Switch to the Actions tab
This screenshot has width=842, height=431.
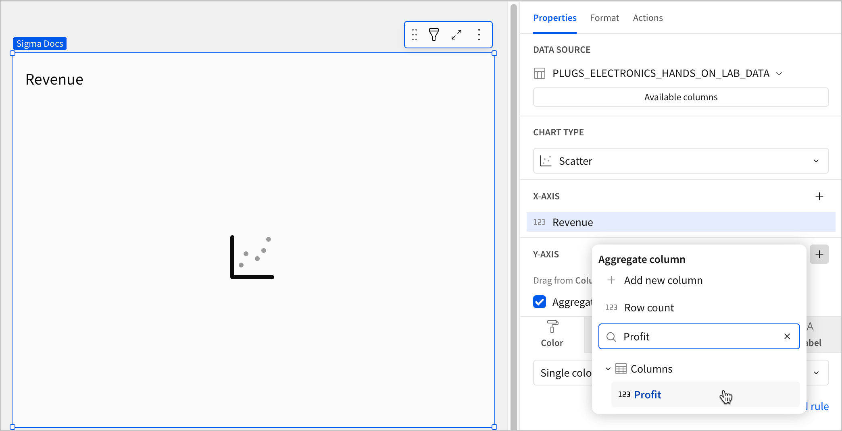click(x=648, y=18)
